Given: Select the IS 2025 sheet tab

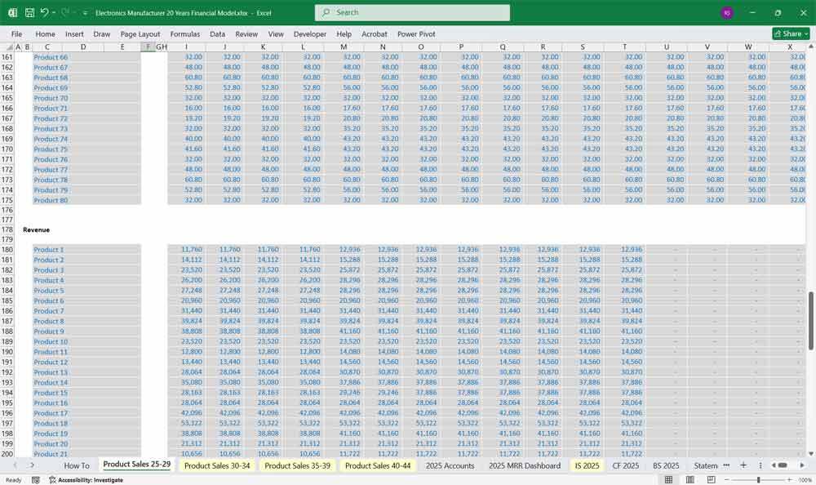Looking at the screenshot, I should tap(586, 465).
